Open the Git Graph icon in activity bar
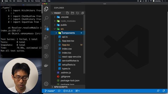This screenshot has width=168, height=94. coord(46,56)
